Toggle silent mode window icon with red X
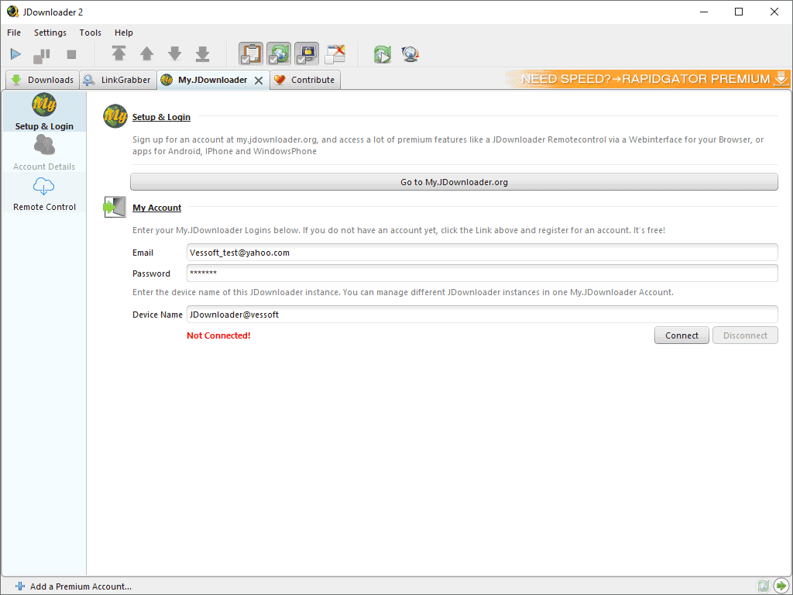This screenshot has height=595, width=793. coord(335,53)
